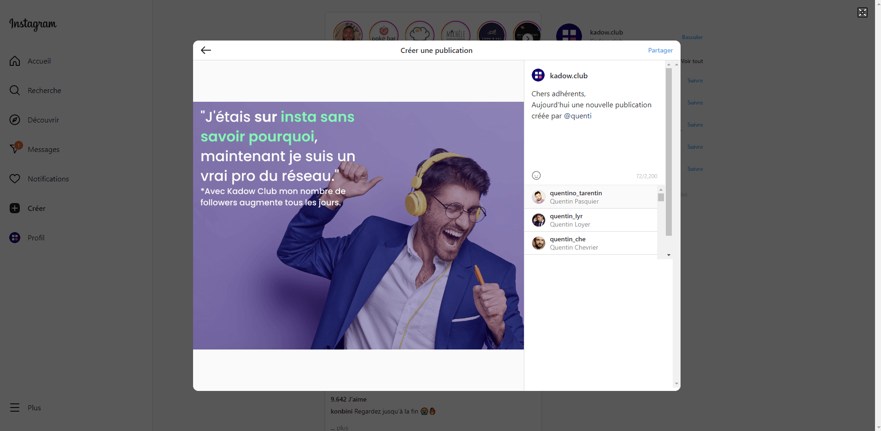
Task: Click the Instagram logo
Action: [x=33, y=24]
